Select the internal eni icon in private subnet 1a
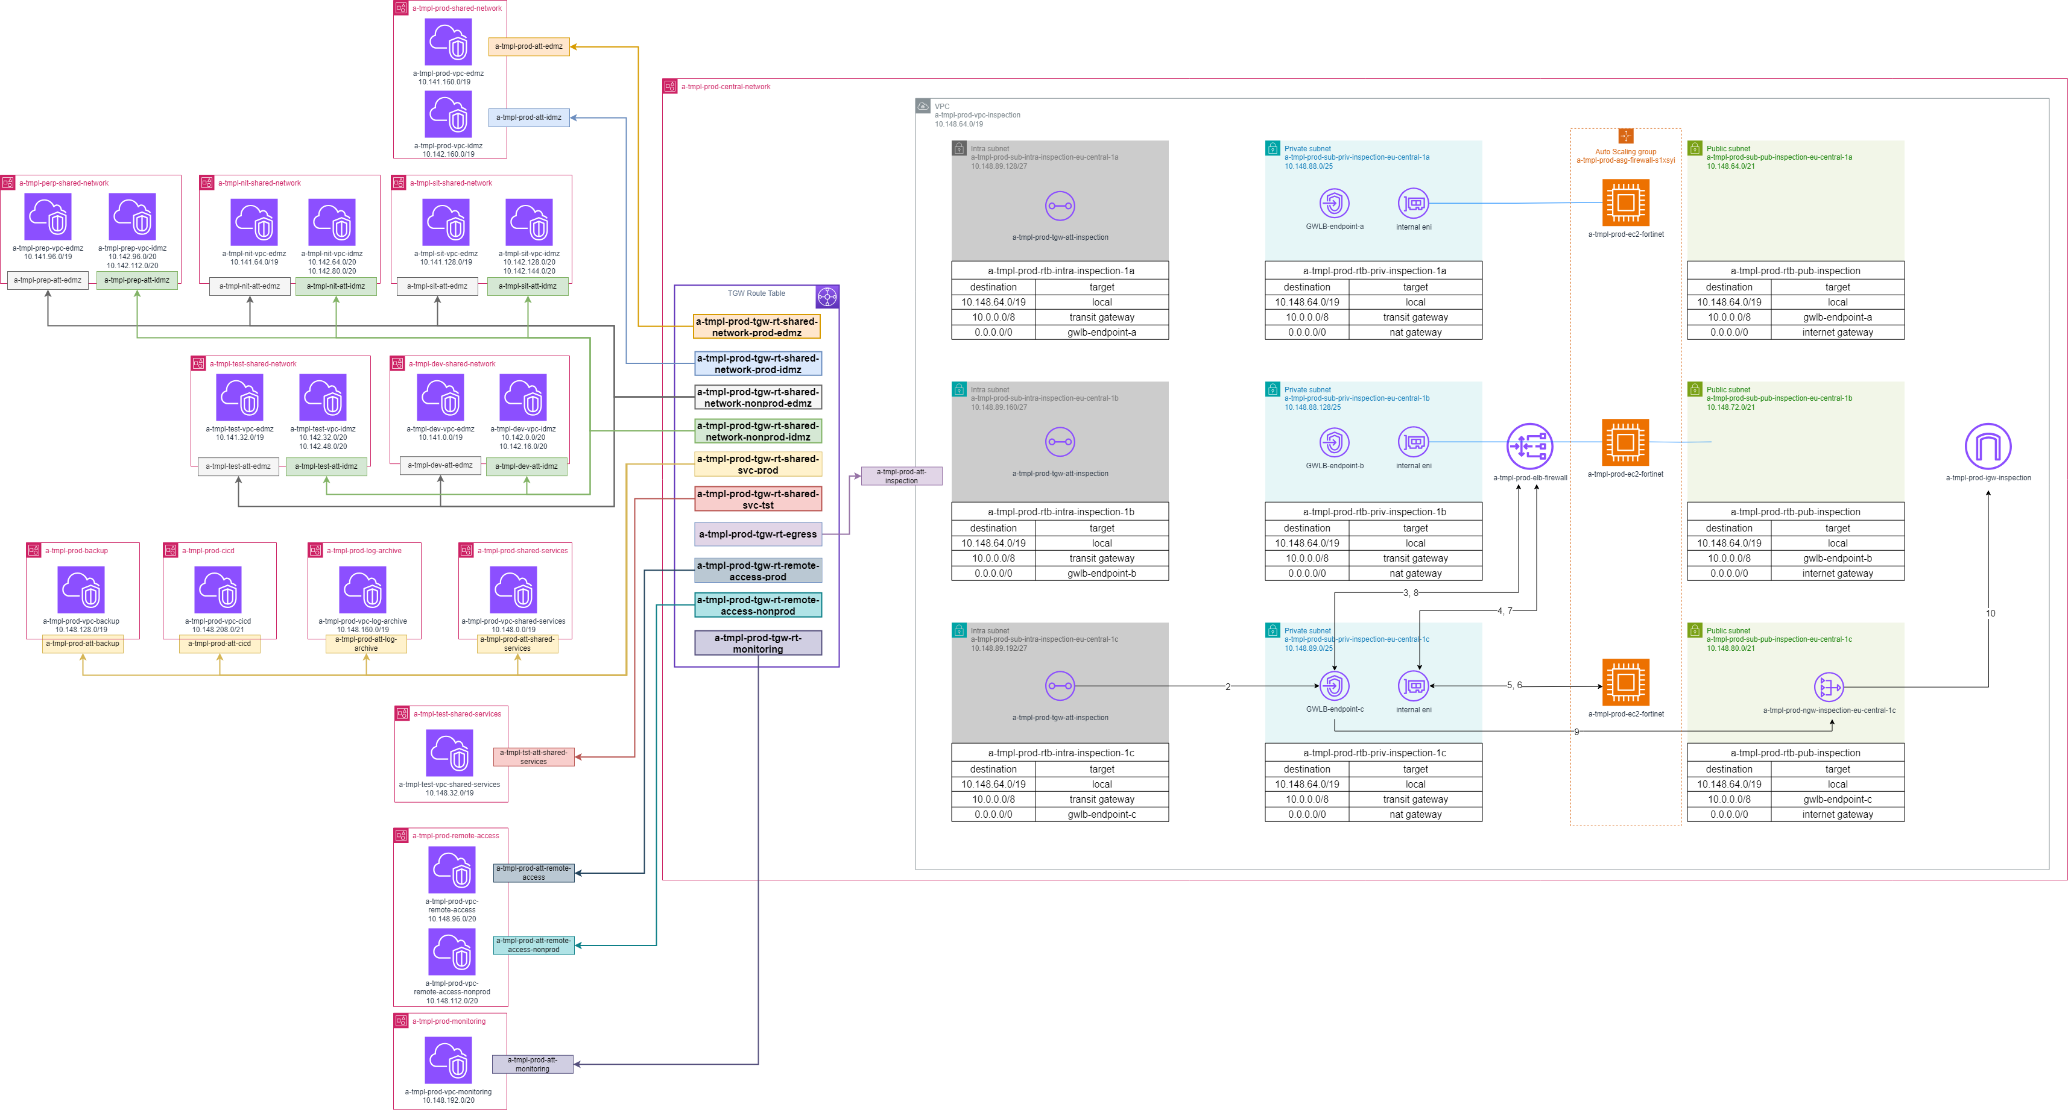The width and height of the screenshot is (2068, 1110). coord(1414,203)
